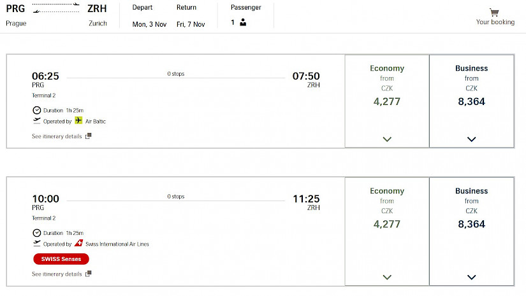Open external link icon for 06:25 itinerary
Viewport: 526px width, 296px height.
click(88, 136)
